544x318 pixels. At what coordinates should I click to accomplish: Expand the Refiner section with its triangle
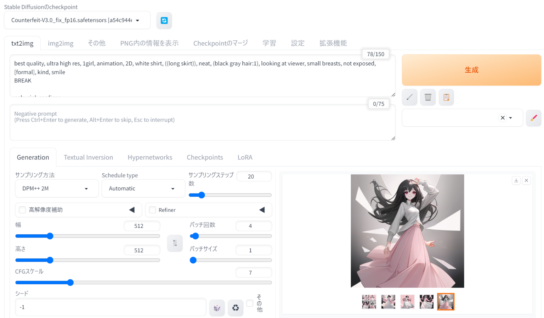point(262,210)
